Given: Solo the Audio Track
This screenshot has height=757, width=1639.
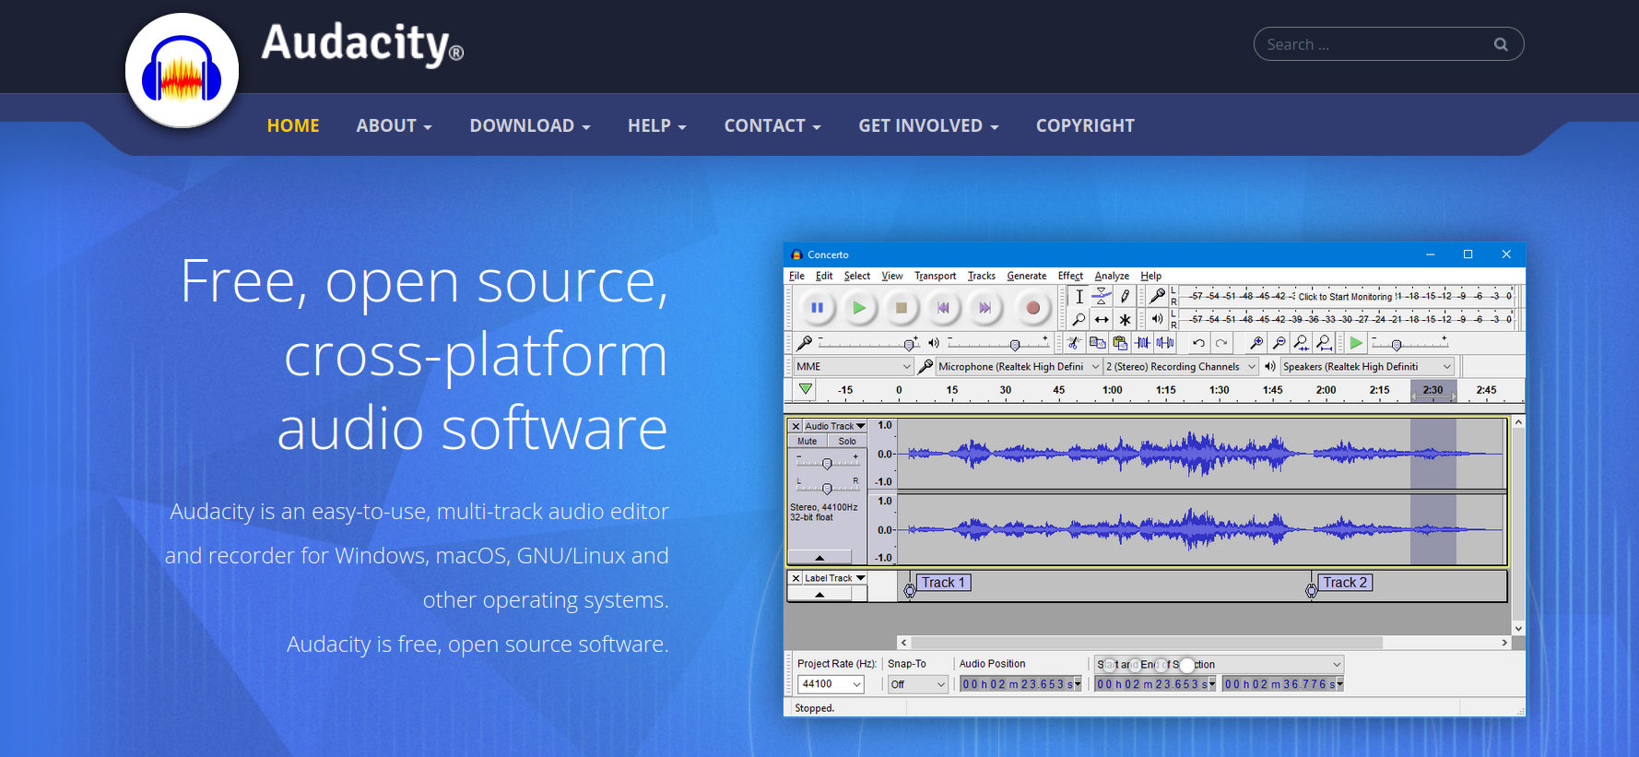Looking at the screenshot, I should click(846, 442).
